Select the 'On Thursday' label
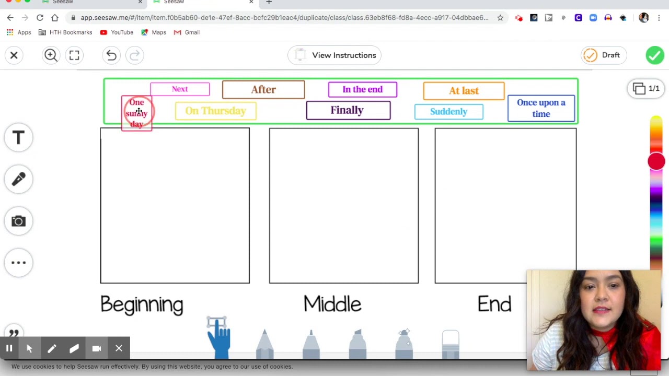 216,111
